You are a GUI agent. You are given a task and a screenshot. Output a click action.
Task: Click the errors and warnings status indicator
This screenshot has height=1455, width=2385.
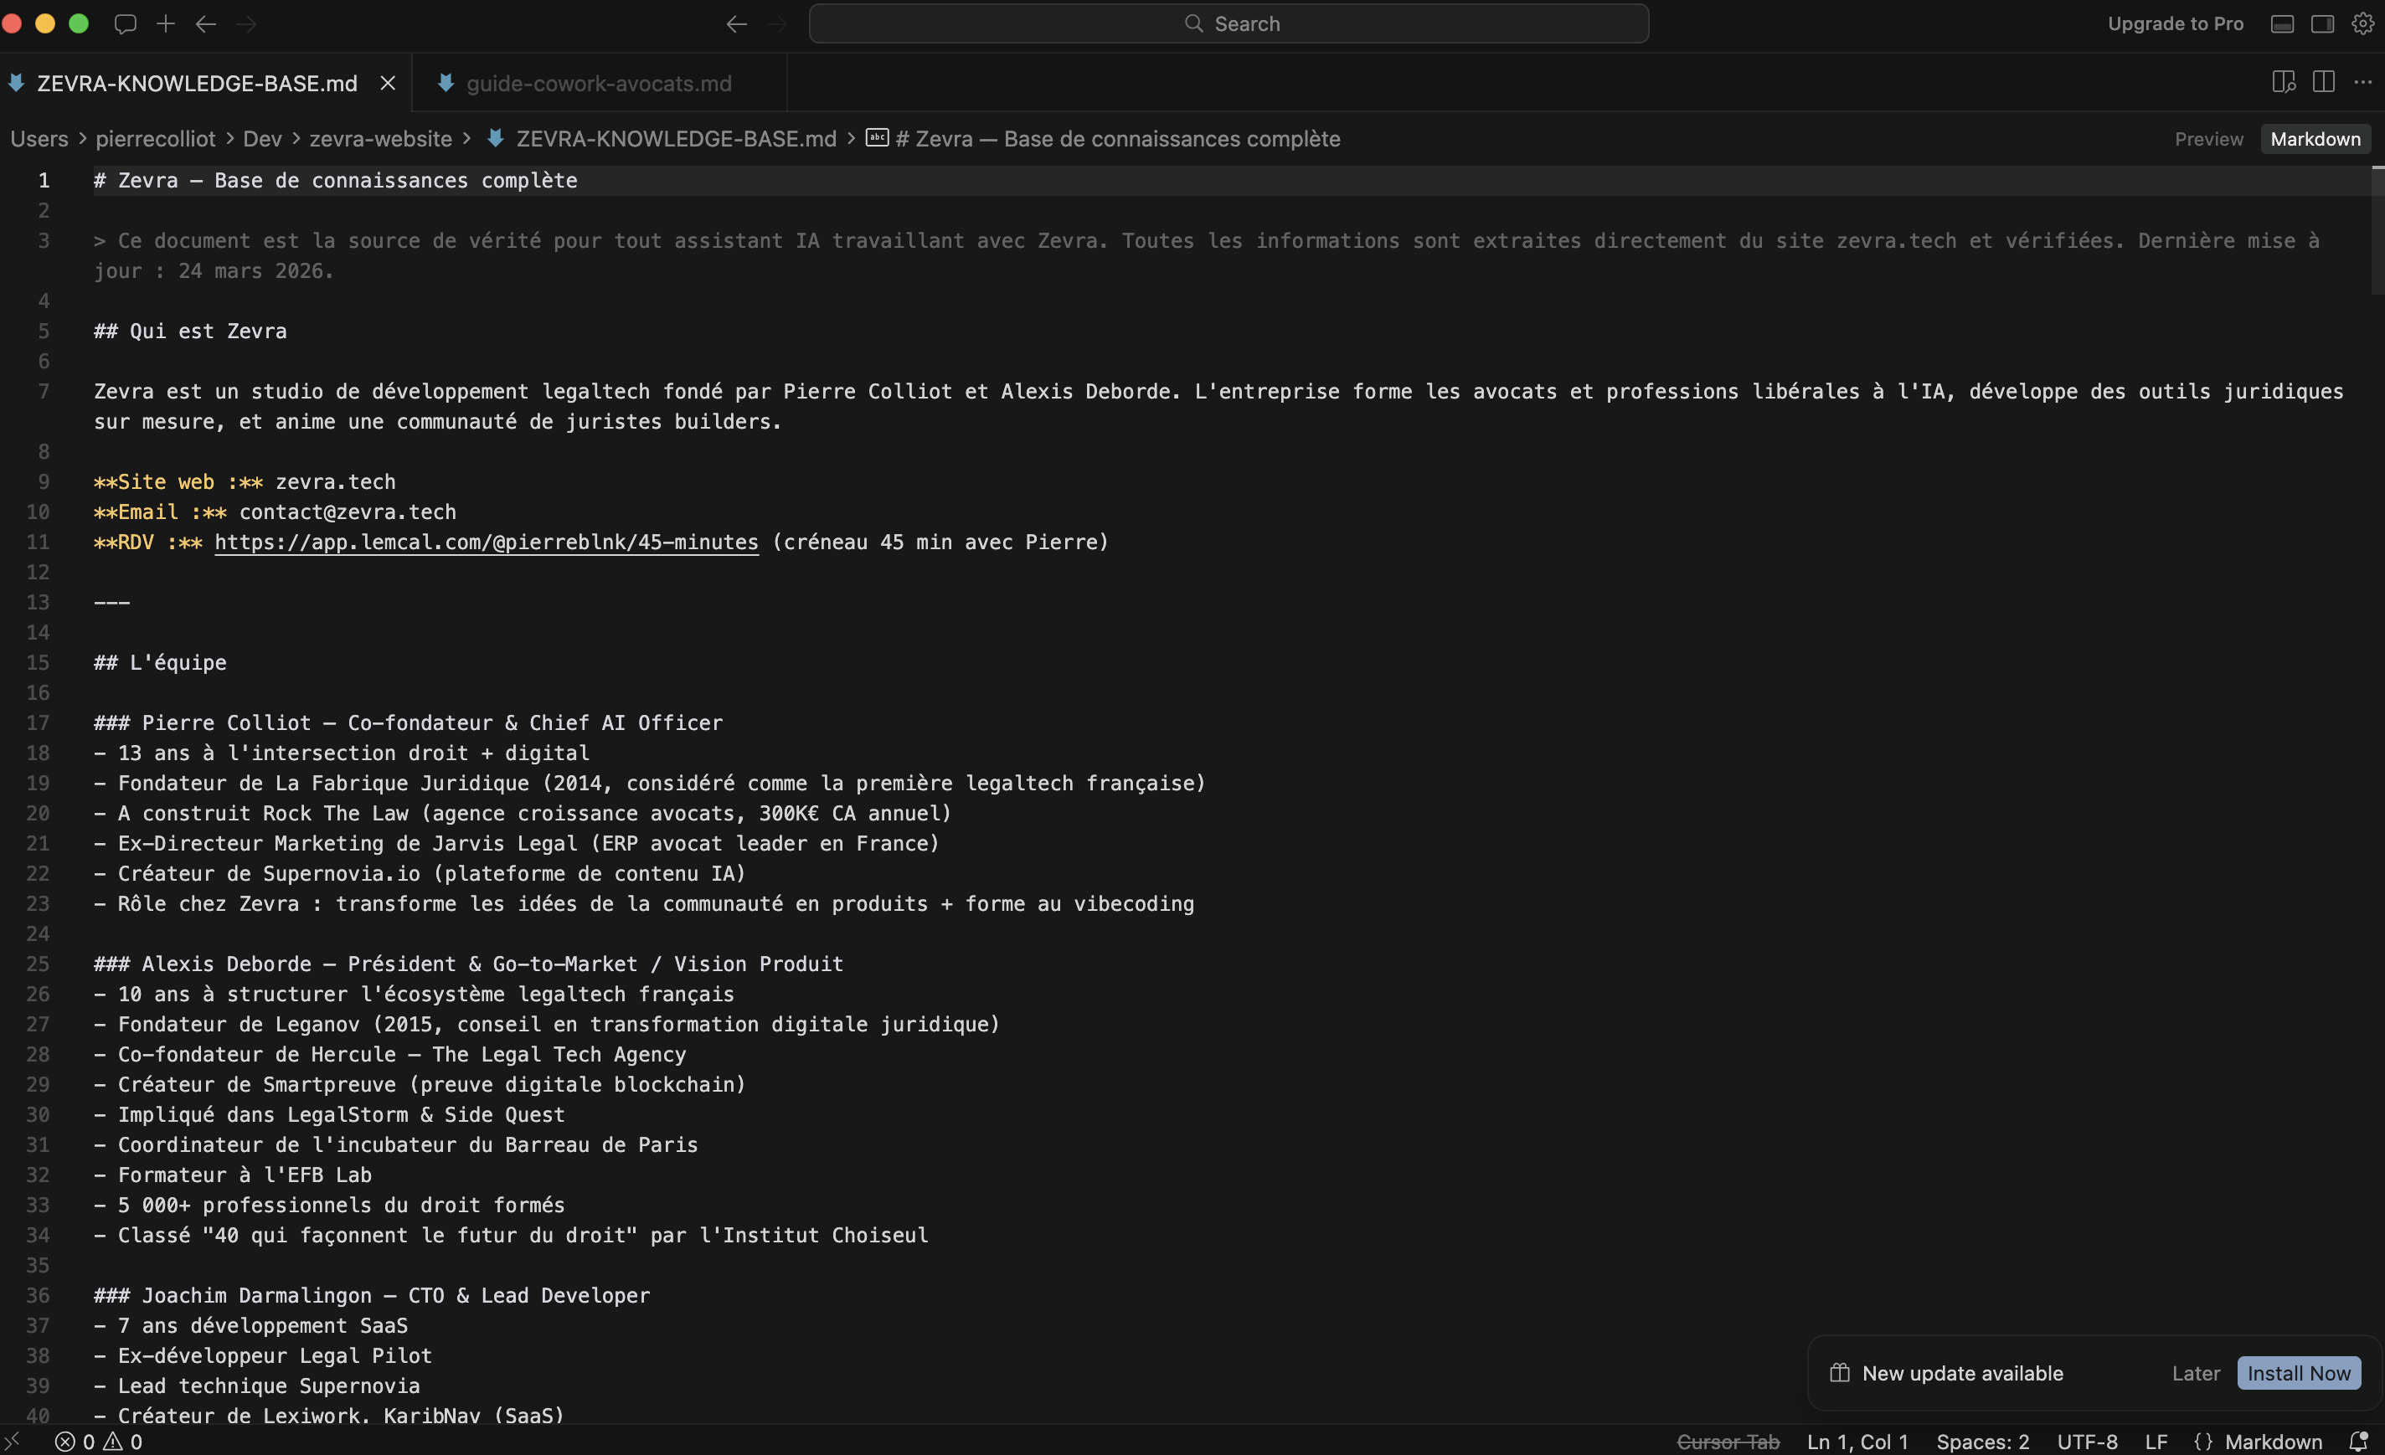(x=99, y=1442)
